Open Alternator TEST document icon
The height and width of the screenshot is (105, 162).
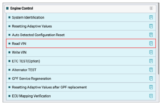click(x=151, y=70)
